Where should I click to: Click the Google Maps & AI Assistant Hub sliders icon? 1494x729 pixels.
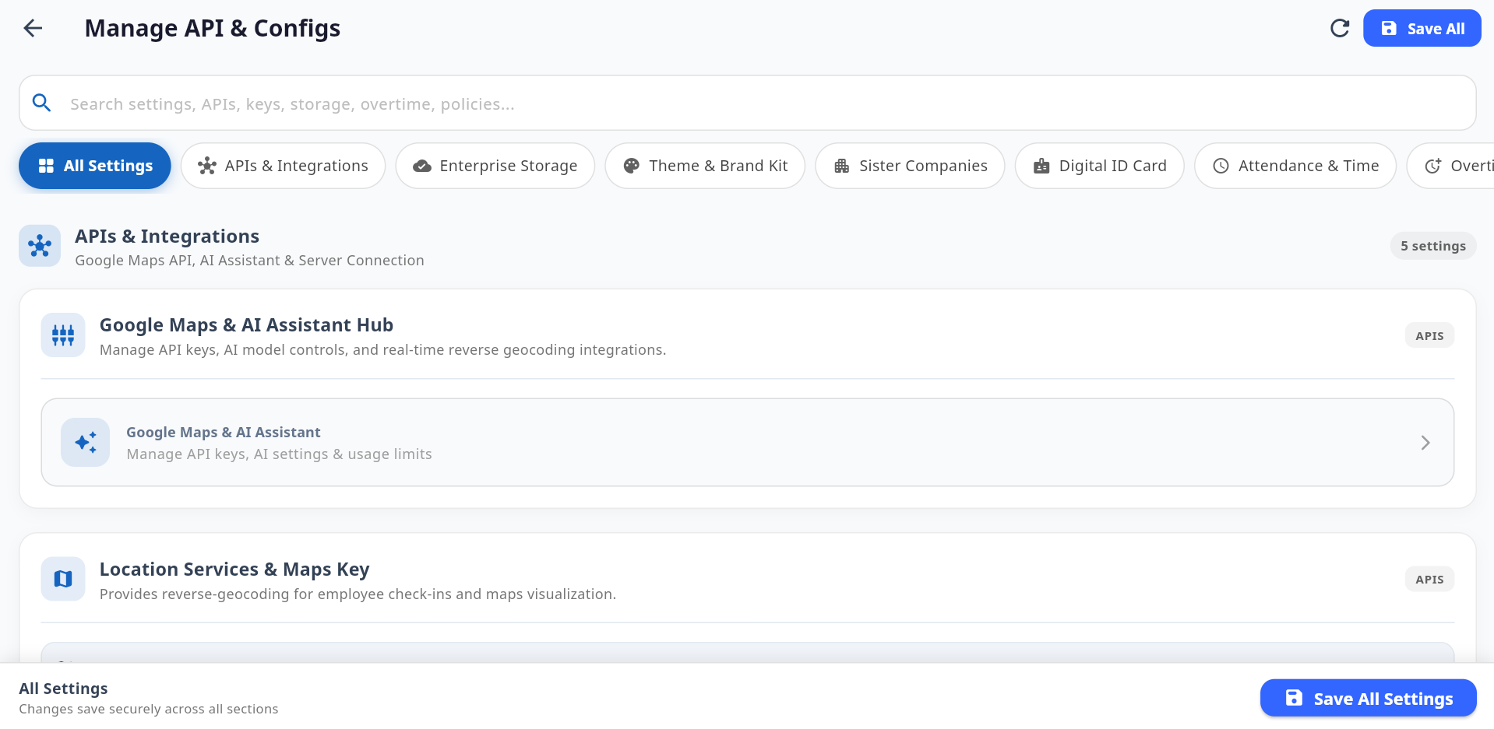63,335
